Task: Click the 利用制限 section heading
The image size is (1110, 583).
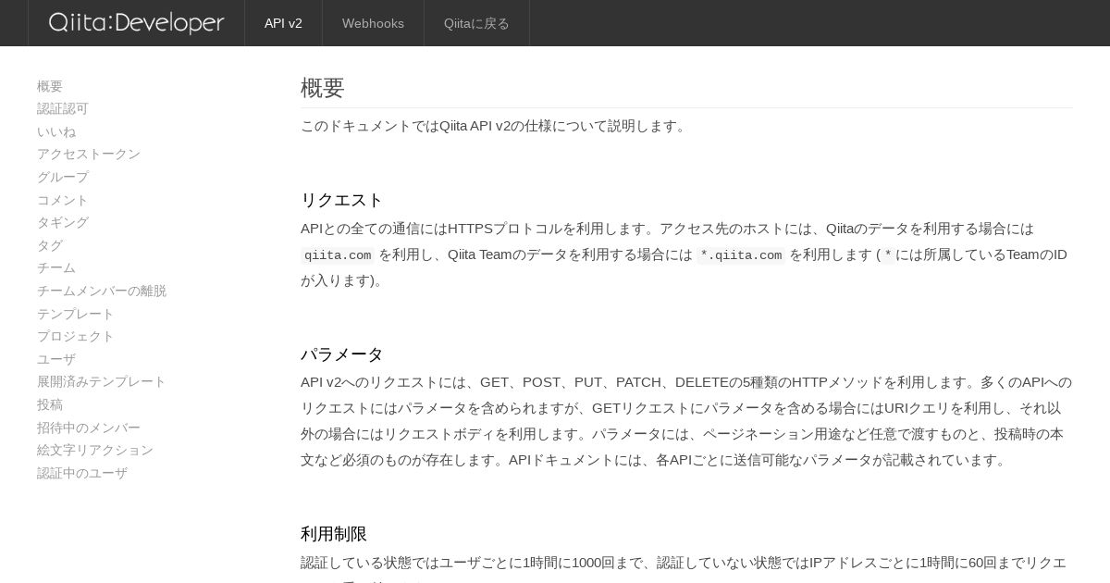Action: (334, 534)
